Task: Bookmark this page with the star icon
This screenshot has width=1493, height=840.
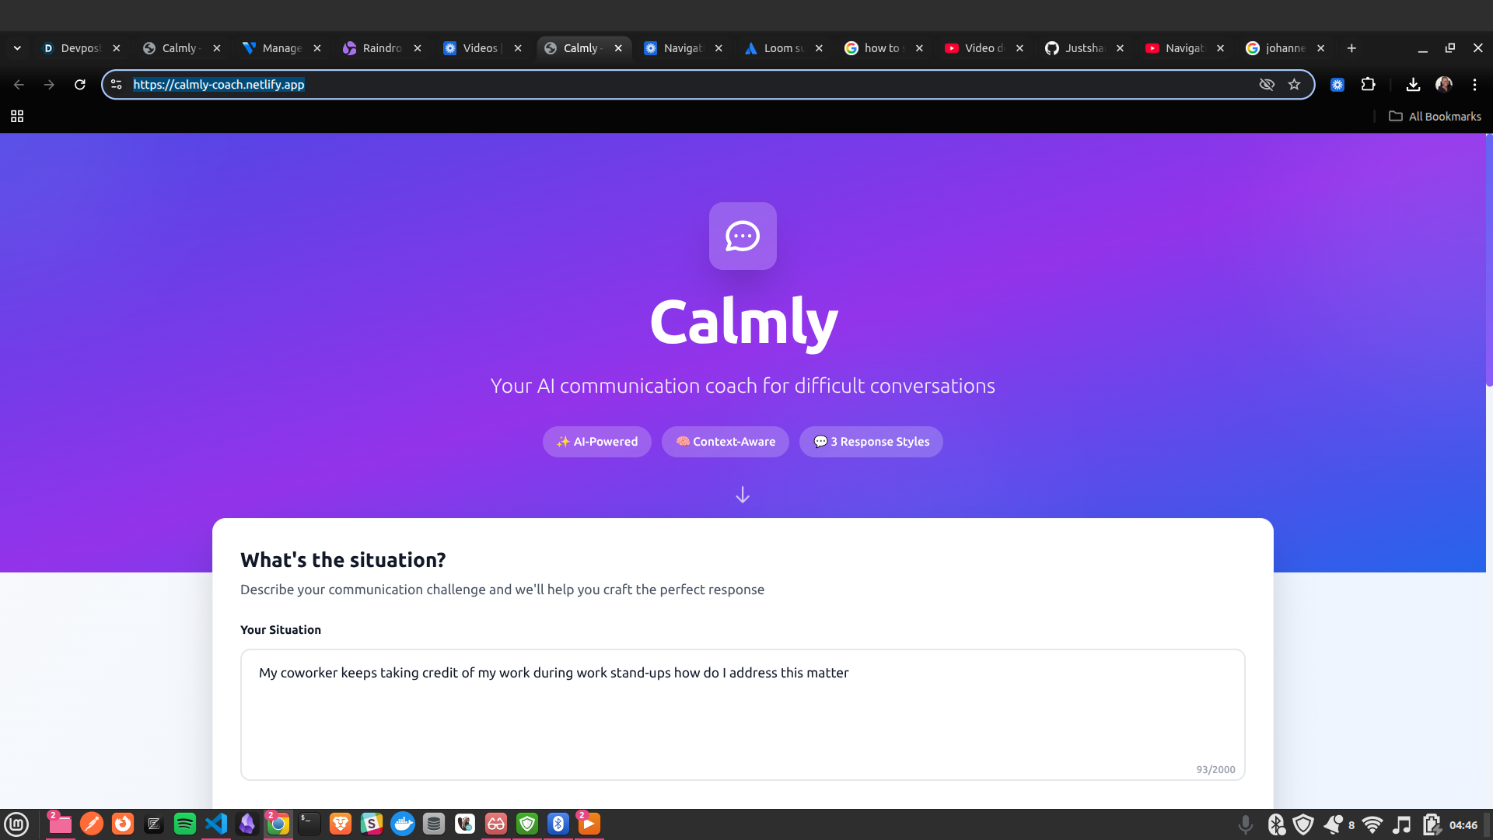Action: coord(1294,85)
